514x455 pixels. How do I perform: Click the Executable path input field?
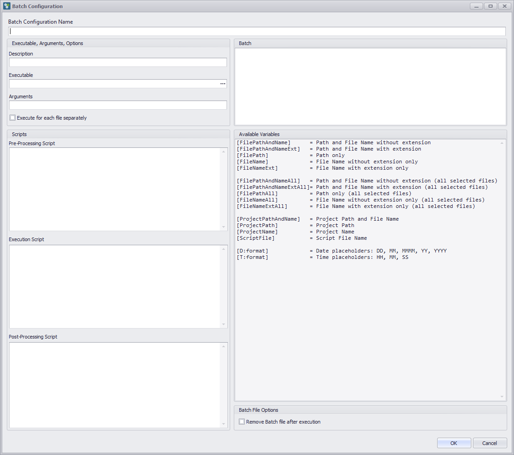(114, 84)
